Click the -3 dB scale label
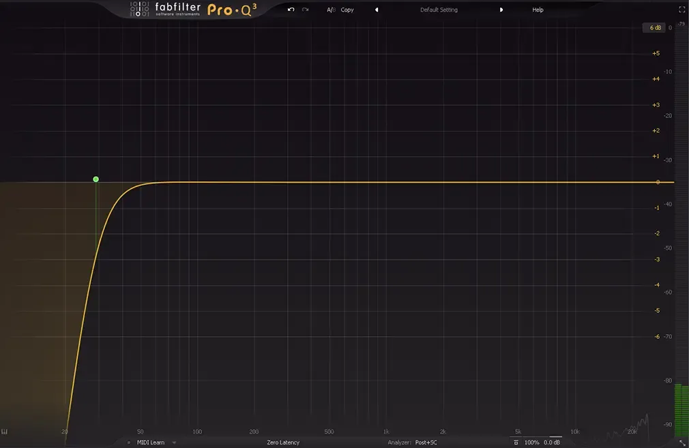This screenshot has height=448, width=689. [x=657, y=259]
